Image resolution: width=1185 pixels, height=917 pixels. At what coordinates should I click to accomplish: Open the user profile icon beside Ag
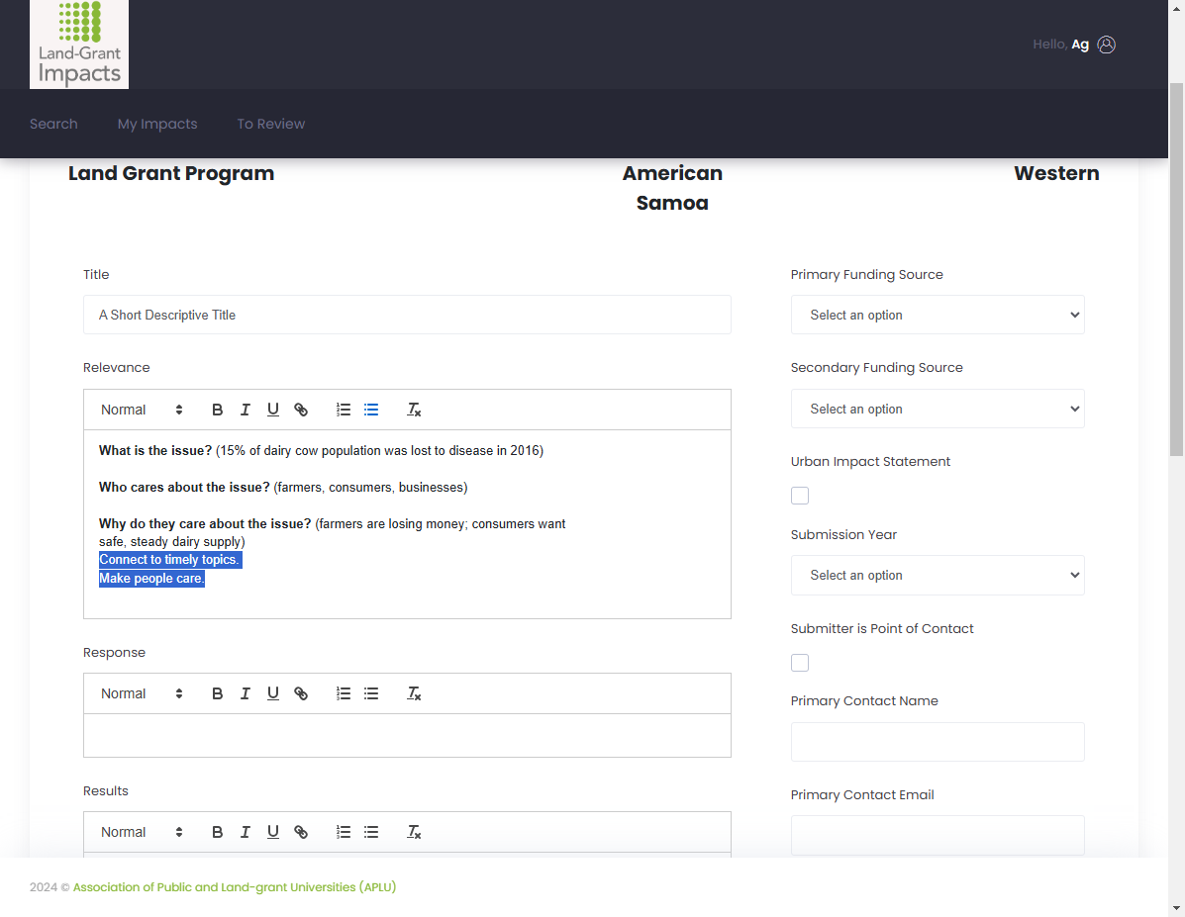point(1107,45)
